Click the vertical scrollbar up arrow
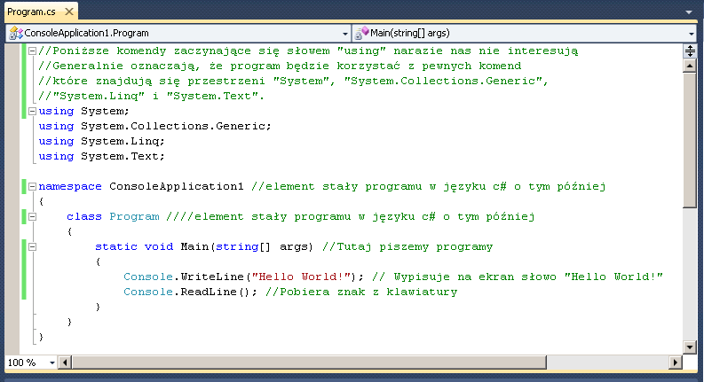704x382 pixels. [690, 66]
